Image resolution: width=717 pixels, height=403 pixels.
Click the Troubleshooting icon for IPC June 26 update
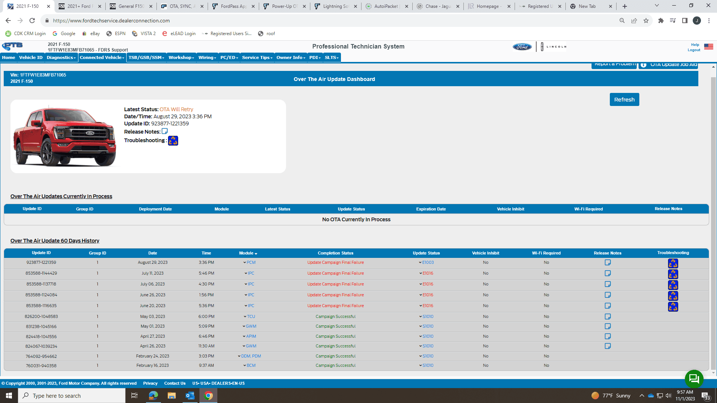(x=673, y=295)
